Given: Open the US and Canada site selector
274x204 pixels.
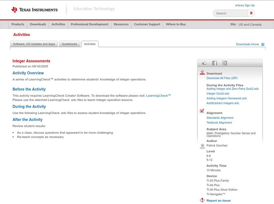Looking at the screenshot, I should [x=249, y=24].
